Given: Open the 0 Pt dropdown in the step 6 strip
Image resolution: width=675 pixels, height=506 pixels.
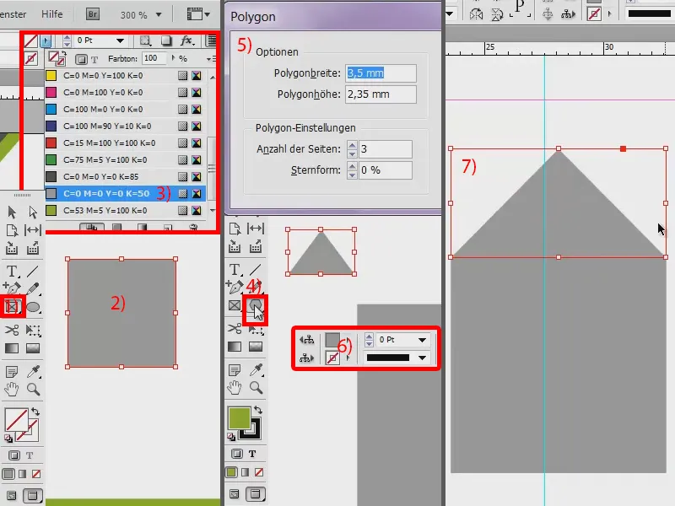Looking at the screenshot, I should pos(422,340).
